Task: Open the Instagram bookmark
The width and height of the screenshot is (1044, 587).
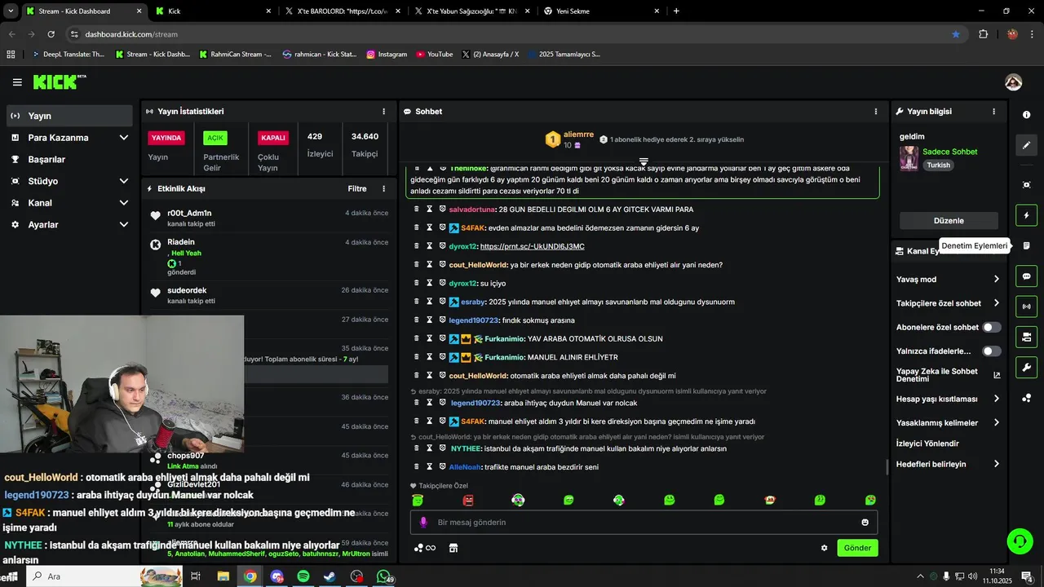Action: pos(387,54)
